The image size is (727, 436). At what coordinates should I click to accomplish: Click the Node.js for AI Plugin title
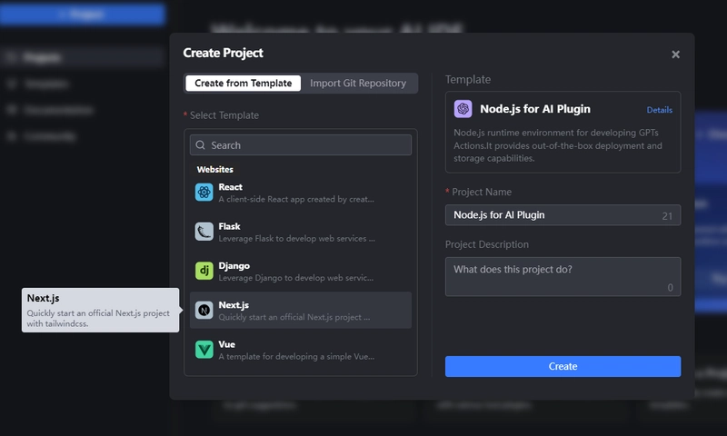tap(535, 109)
